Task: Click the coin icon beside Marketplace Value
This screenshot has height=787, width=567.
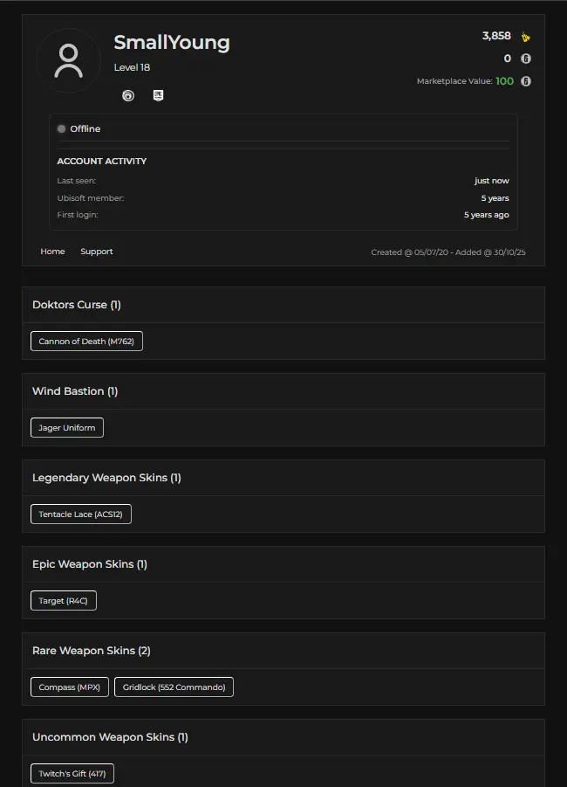Action: pyautogui.click(x=525, y=81)
